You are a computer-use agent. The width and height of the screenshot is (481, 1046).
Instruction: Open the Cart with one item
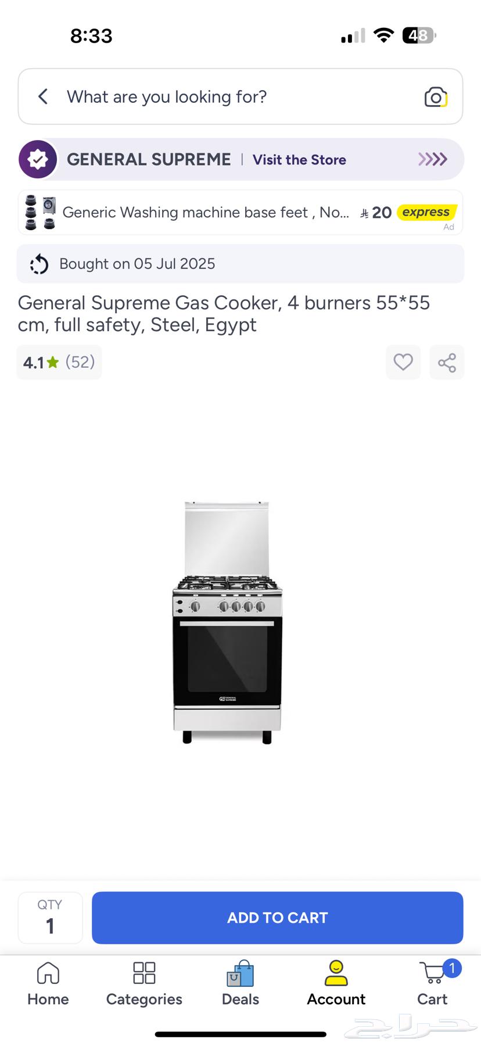(x=433, y=983)
